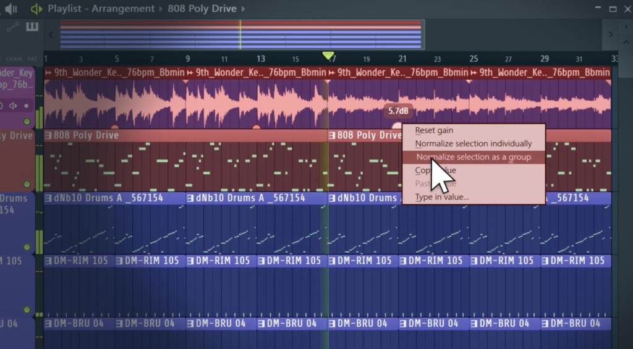Click pattern icon of DM-BRU 04 clip at bar 17
The image size is (633, 349).
(x=332, y=324)
